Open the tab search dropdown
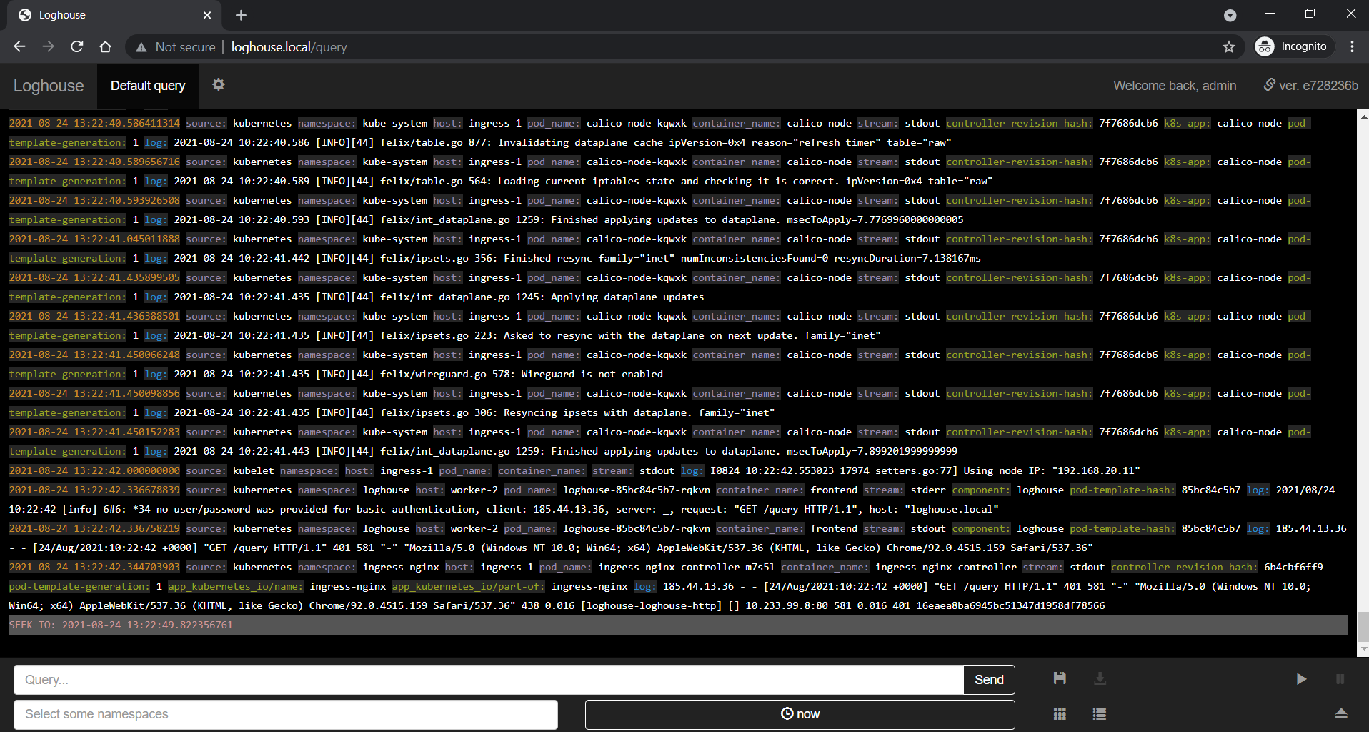This screenshot has height=732, width=1369. [1230, 15]
